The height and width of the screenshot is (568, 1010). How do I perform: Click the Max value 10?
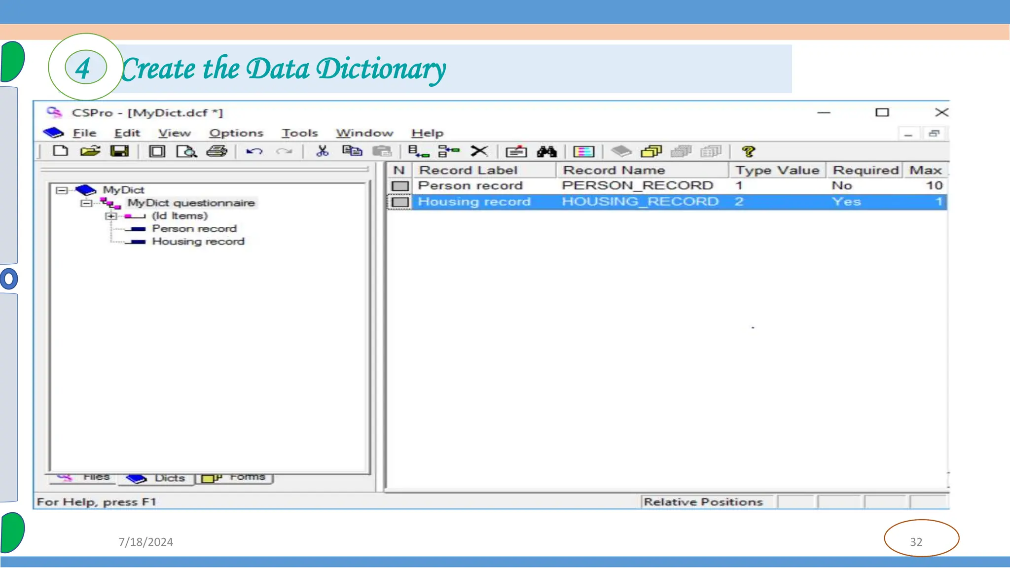coord(934,185)
